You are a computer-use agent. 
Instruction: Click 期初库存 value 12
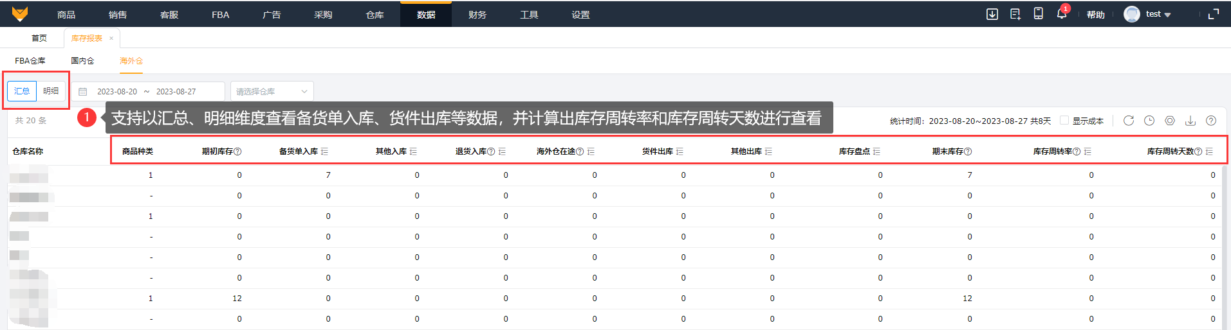pyautogui.click(x=237, y=299)
